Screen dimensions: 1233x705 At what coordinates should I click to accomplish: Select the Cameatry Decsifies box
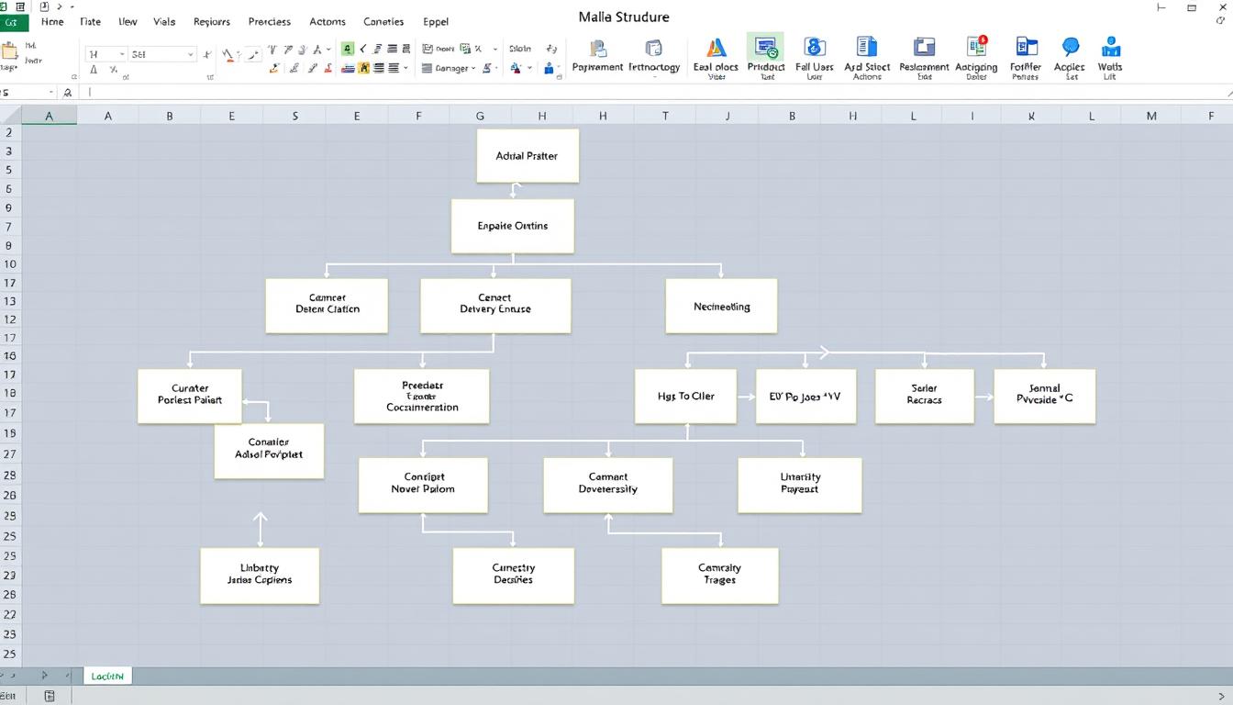514,576
